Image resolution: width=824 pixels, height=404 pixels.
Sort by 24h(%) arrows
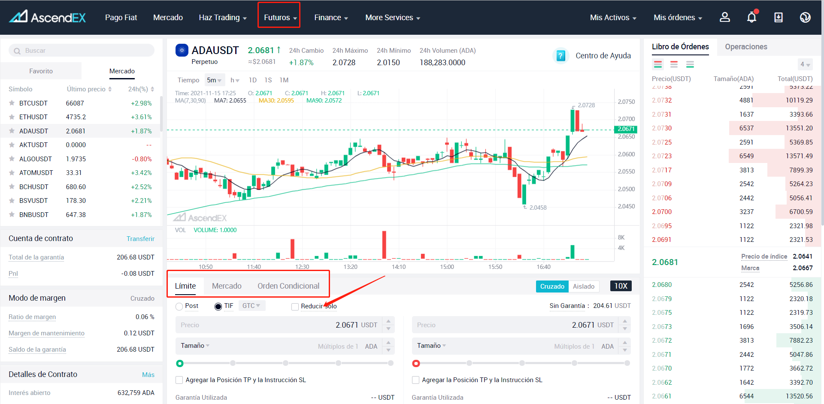point(152,89)
